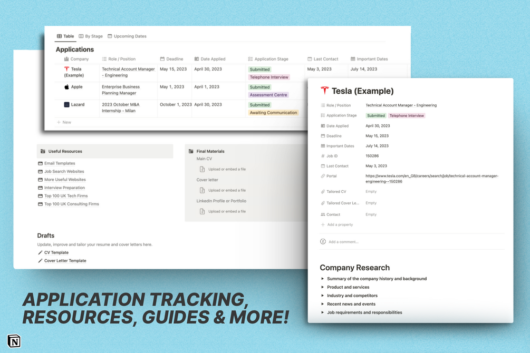Click the Important Dates property label in Tesla page
The width and height of the screenshot is (530, 353).
[x=340, y=146]
